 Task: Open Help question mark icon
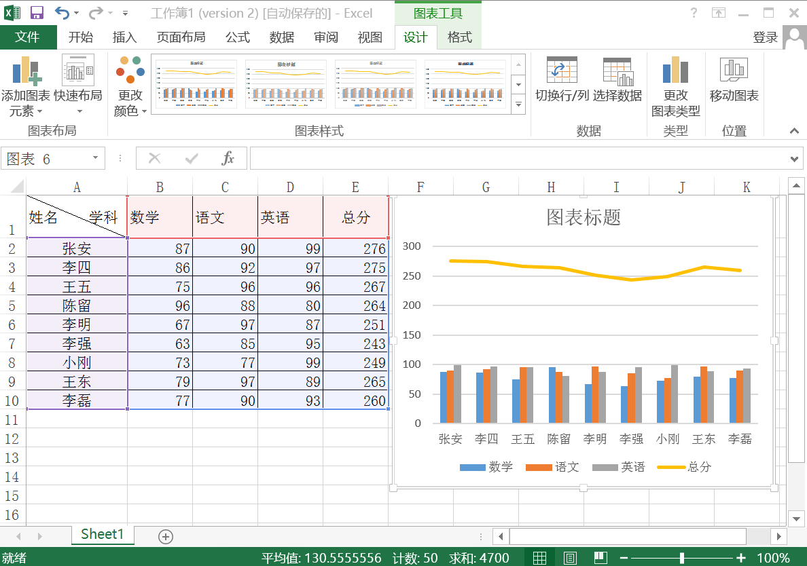[x=694, y=13]
